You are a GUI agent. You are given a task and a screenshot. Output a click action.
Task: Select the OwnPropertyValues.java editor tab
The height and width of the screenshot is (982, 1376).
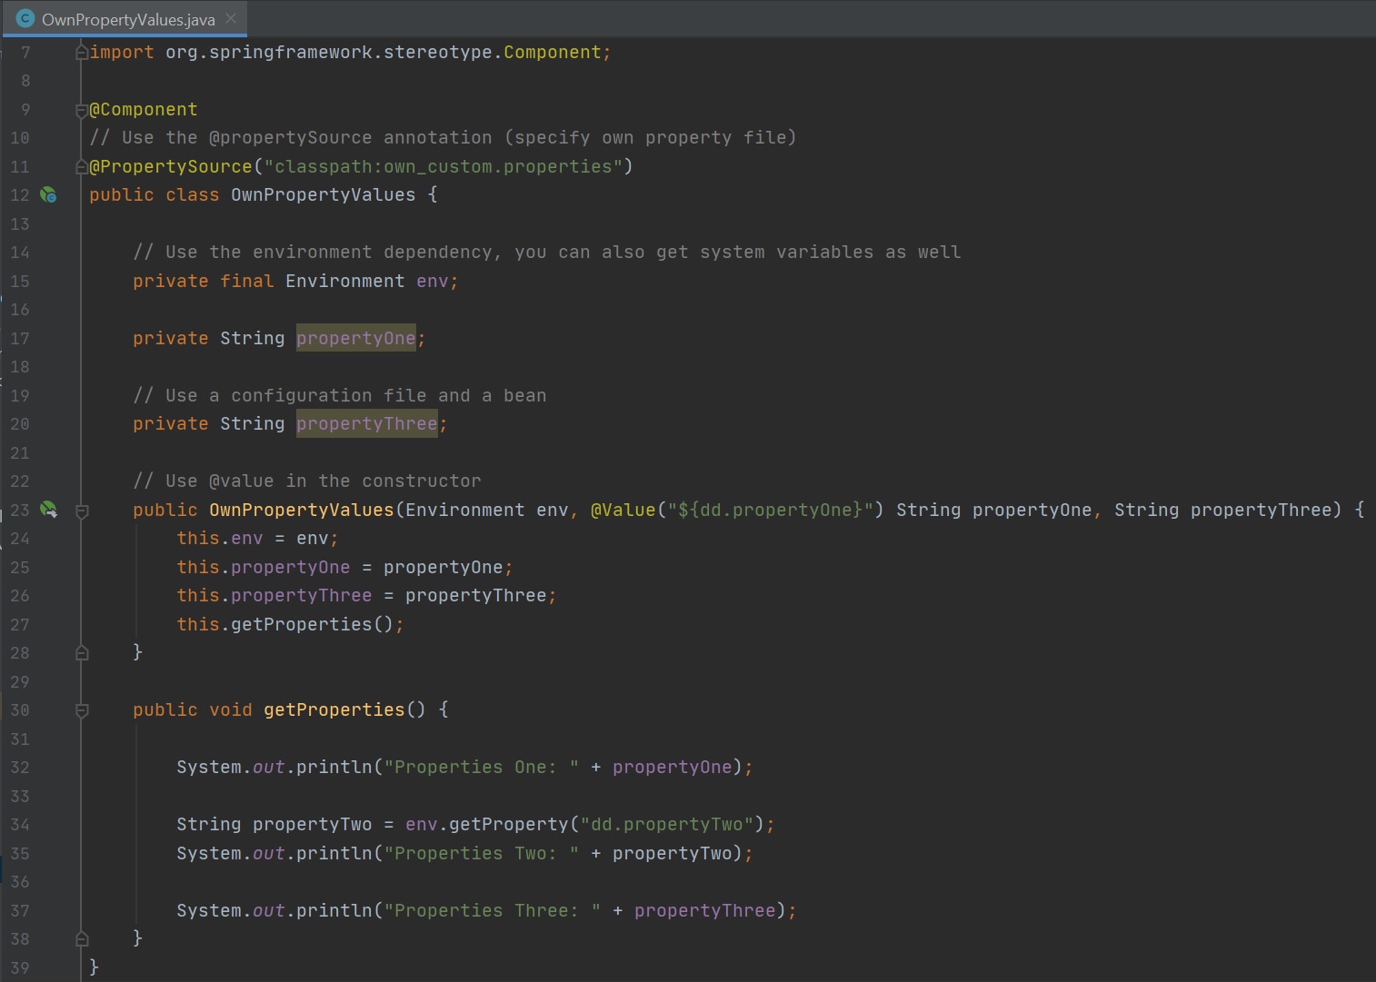pyautogui.click(x=127, y=19)
